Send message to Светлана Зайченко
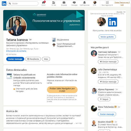 click(108, 62)
